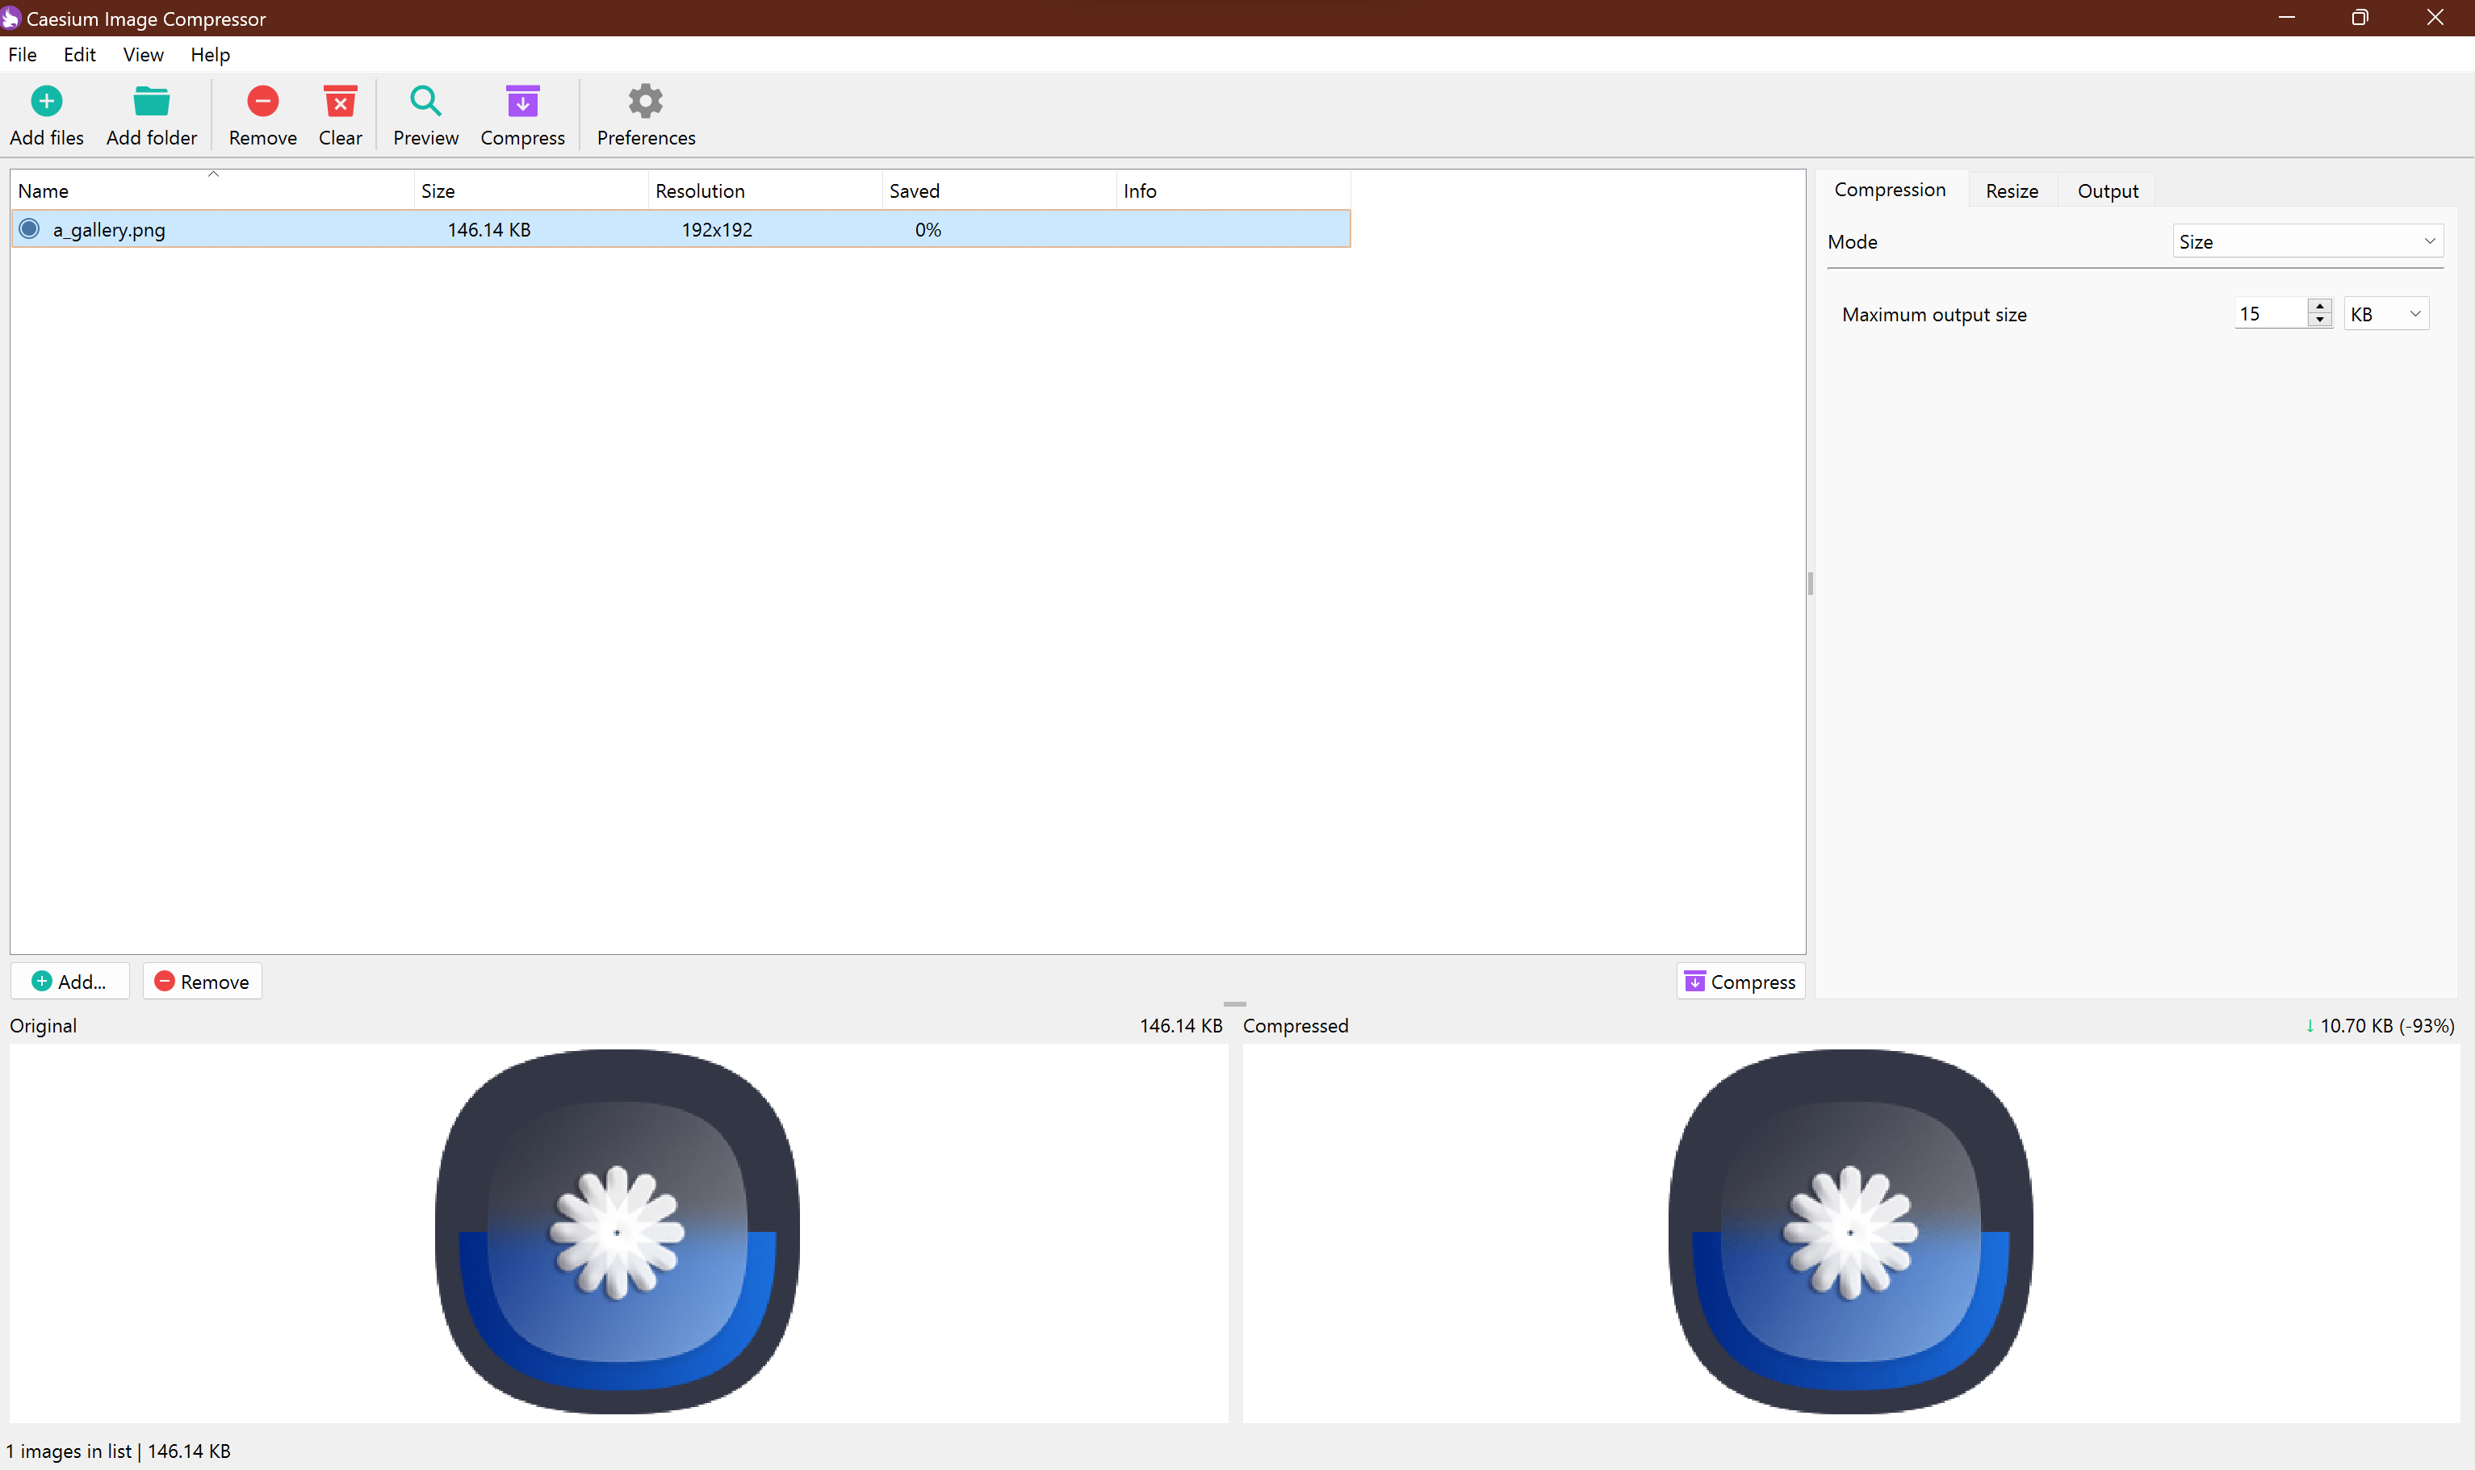
Task: Expand the Mode dropdown showing Size
Action: tap(2308, 241)
